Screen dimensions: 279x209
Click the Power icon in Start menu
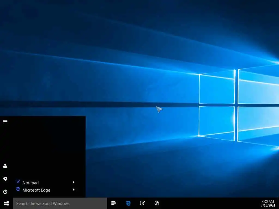click(x=5, y=192)
